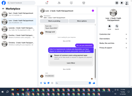Click the GIF picker icon
This screenshot has width=132, height=96.
[52, 83]
